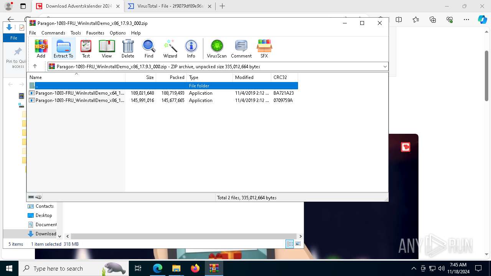This screenshot has height=276, width=491.
Task: Open the Help menu
Action: [136, 33]
